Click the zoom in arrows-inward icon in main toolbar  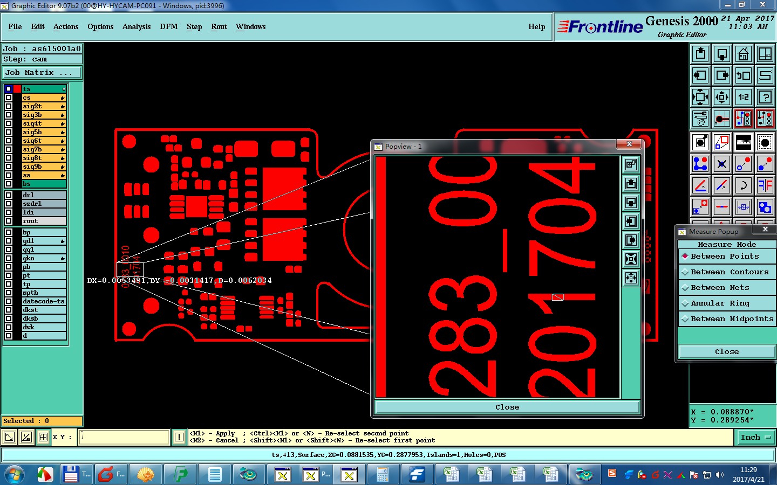point(700,97)
